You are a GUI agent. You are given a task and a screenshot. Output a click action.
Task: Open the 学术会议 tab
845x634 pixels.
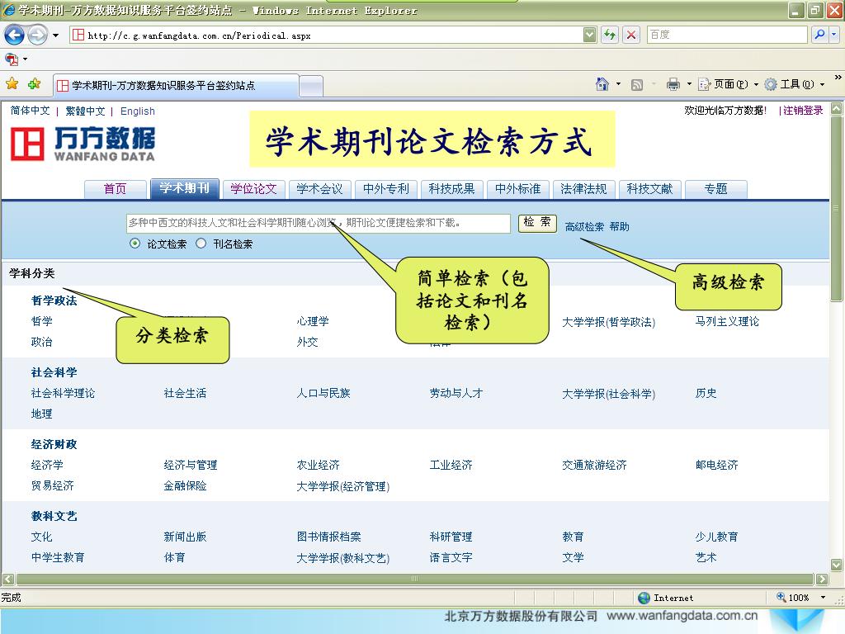point(319,189)
